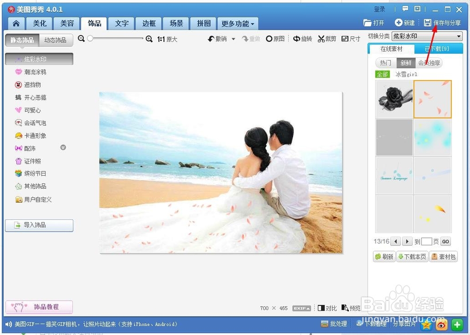
Task: Open the 场景 tab
Action: pos(176,23)
